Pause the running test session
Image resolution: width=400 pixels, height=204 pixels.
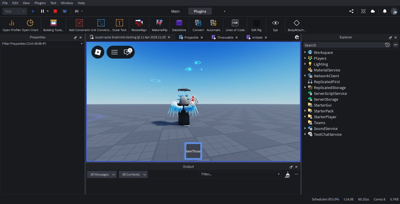[x=42, y=11]
